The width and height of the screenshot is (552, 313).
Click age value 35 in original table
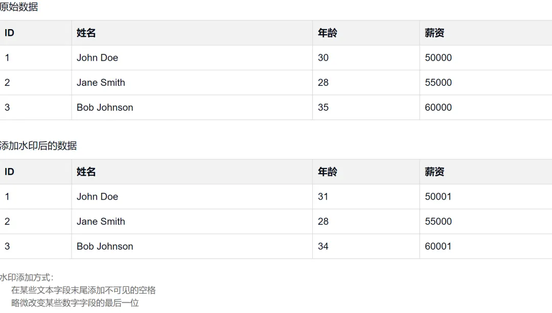pyautogui.click(x=323, y=107)
